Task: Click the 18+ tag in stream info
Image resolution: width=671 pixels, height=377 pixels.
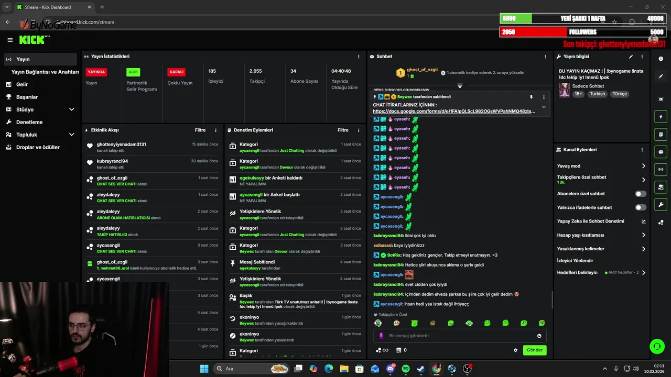Action: [578, 94]
